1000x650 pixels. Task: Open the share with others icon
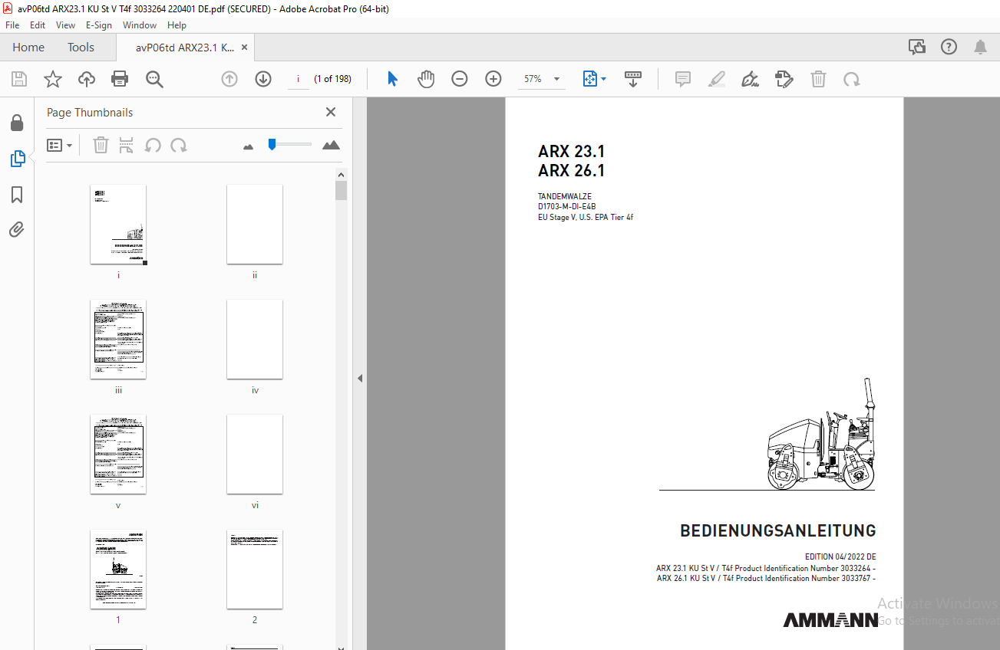point(917,47)
